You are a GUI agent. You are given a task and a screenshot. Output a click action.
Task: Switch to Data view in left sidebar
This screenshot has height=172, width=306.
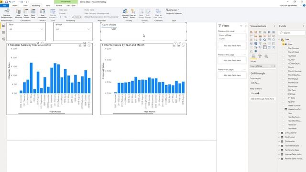pos(3,32)
